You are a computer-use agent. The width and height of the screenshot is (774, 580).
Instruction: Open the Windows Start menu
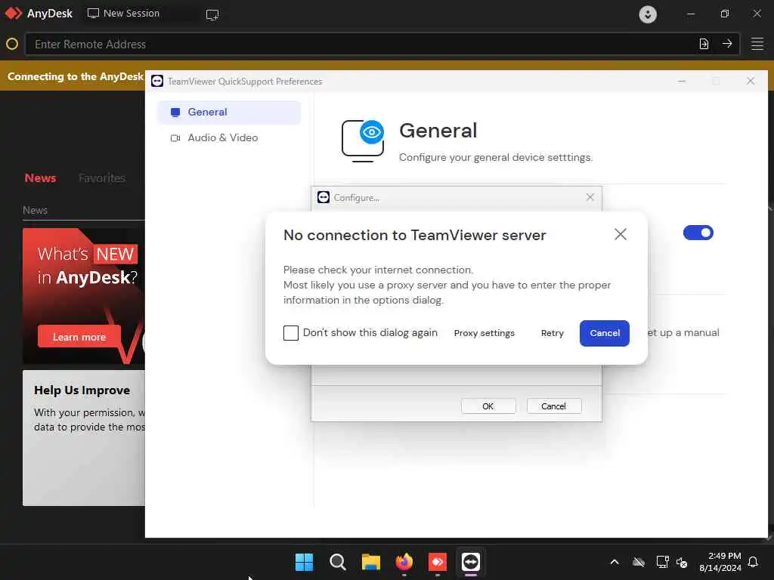[304, 562]
